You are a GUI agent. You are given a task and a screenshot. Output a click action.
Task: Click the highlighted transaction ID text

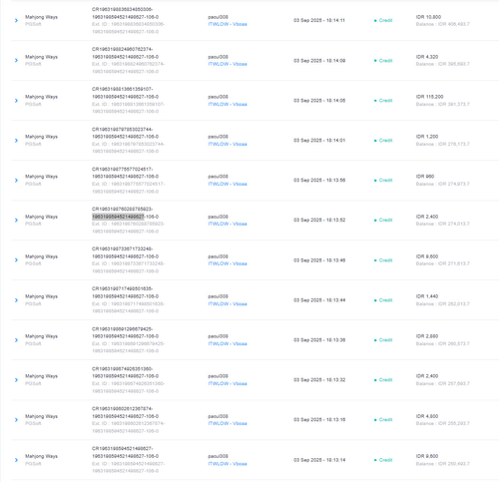118,217
